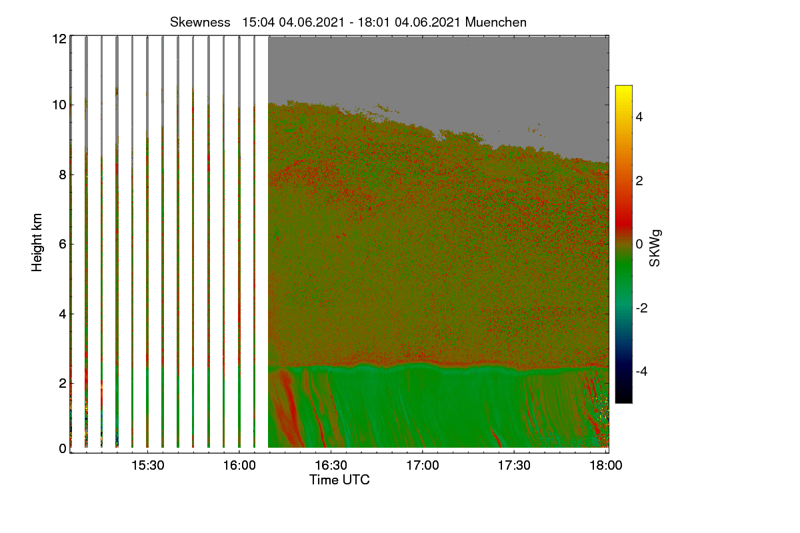Click the colorbar label -2
The height and width of the screenshot is (533, 800).
click(x=641, y=308)
